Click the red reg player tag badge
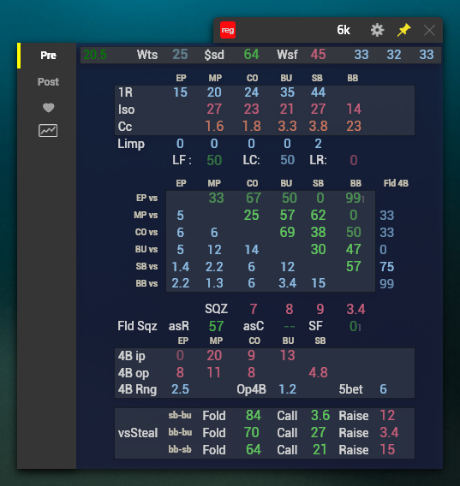460x486 pixels. tap(228, 30)
